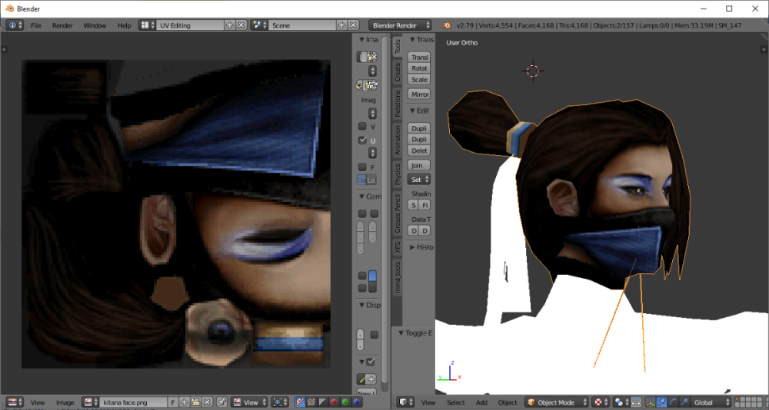The image size is (769, 410).
Task: Enable color and alpha channel display
Action: point(300,402)
